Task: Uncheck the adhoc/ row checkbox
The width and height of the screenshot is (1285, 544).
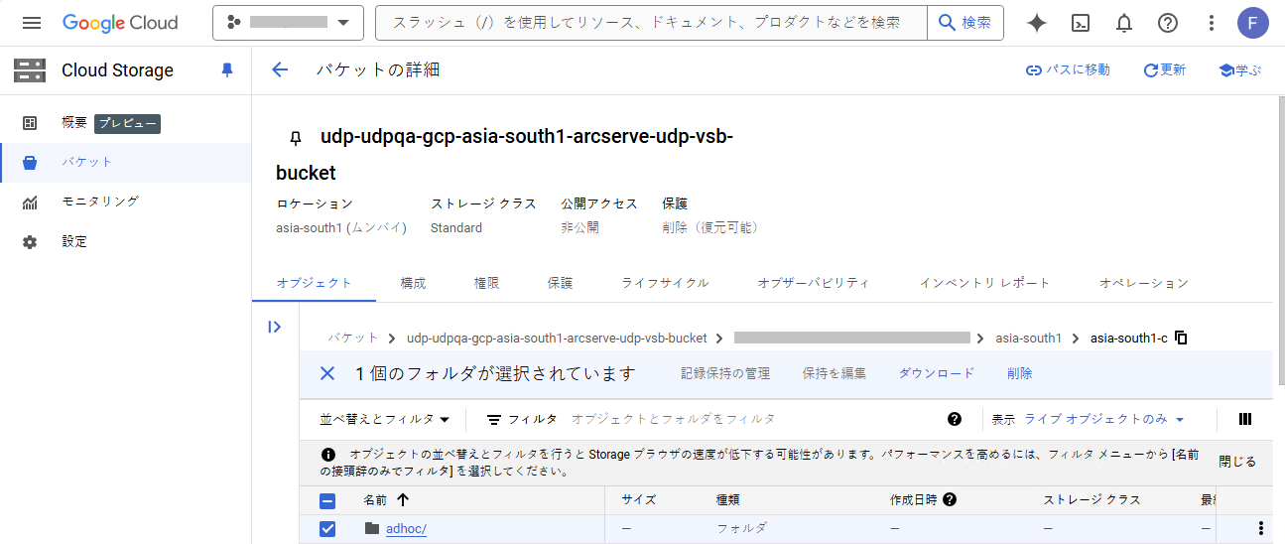Action: pyautogui.click(x=327, y=529)
